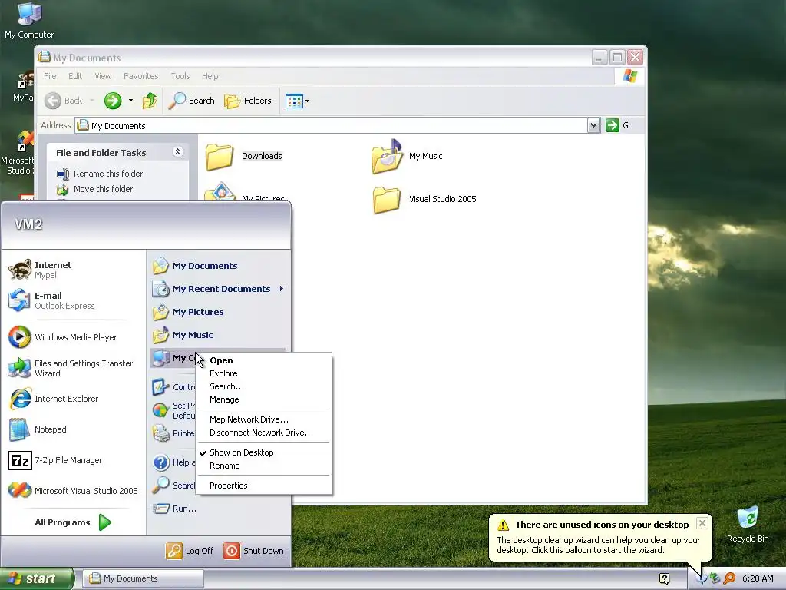786x590 pixels.
Task: Launch Windows Media Player
Action: (x=73, y=337)
